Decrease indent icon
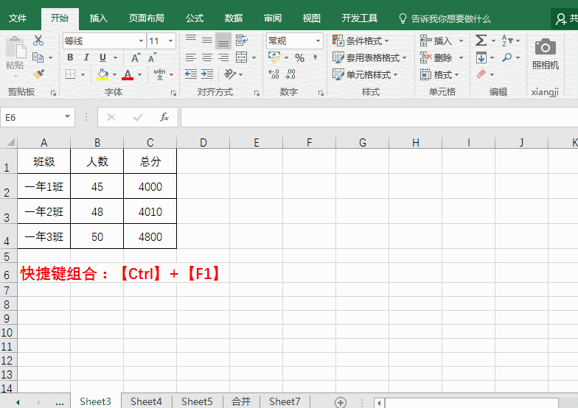578x408 pixels. [190, 74]
